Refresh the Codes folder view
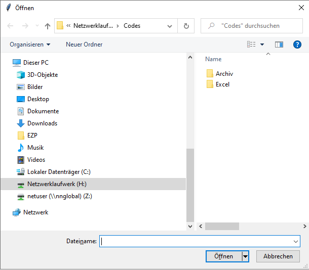Image resolution: width=309 pixels, height=270 pixels. [x=186, y=26]
